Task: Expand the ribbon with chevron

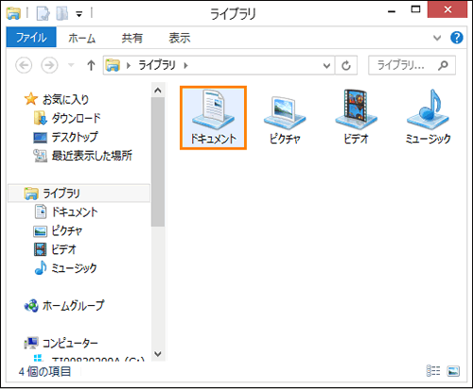Action: (437, 38)
